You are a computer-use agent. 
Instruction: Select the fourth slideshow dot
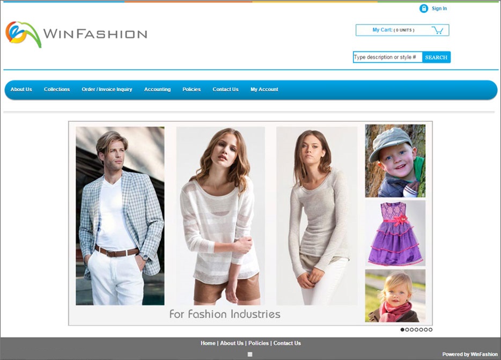click(416, 329)
